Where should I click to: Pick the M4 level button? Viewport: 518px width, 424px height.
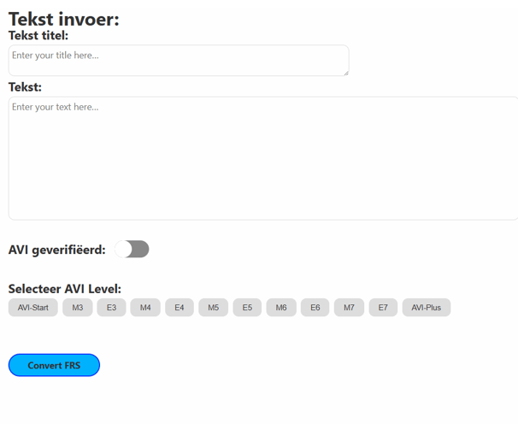145,308
